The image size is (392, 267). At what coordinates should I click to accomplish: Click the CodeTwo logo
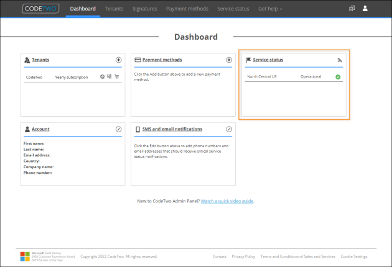(40, 9)
